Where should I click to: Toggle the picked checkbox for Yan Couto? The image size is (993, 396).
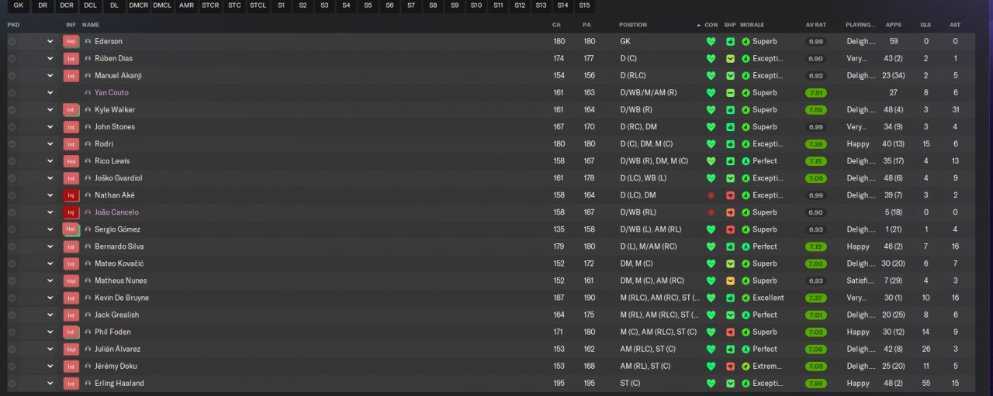point(12,92)
